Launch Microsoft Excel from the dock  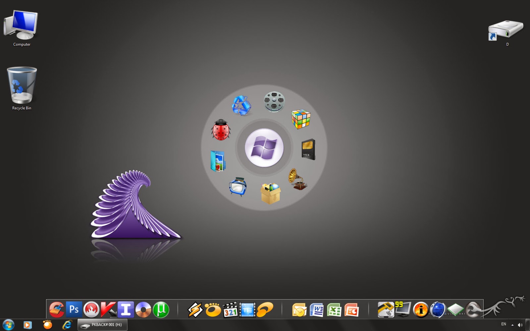334,310
